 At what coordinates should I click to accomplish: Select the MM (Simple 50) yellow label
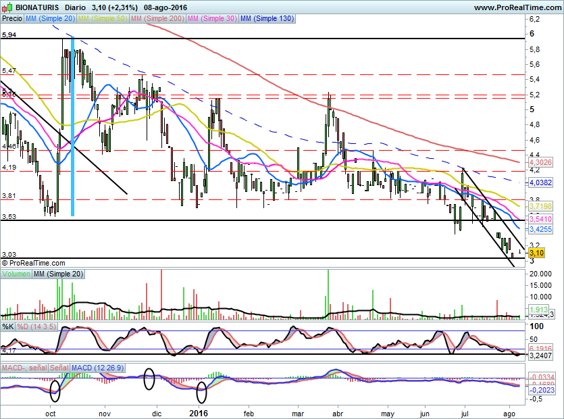[103, 18]
